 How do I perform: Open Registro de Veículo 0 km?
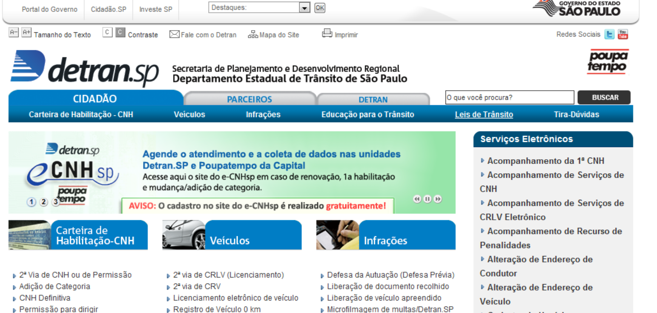(x=217, y=309)
